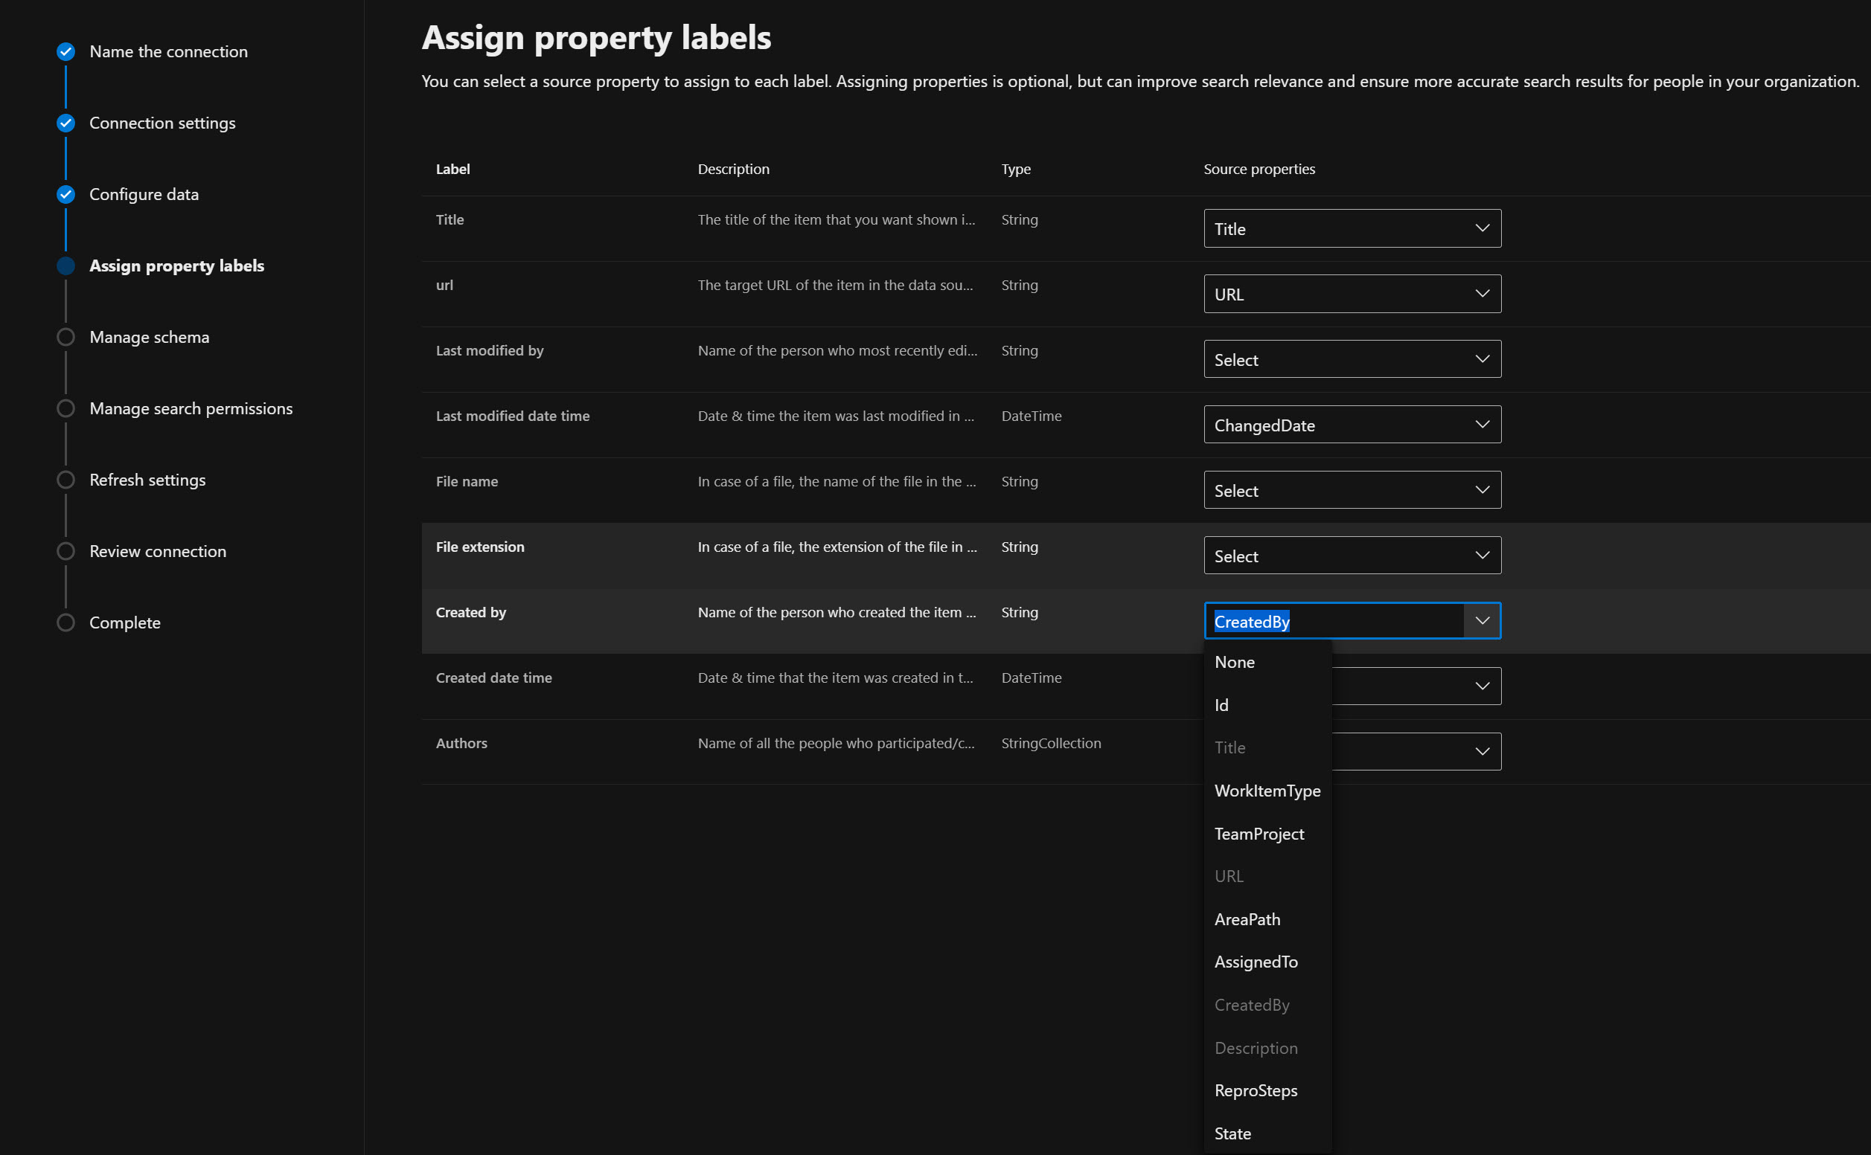This screenshot has height=1155, width=1871.
Task: Click the Manage search permissions step circle
Action: coord(65,409)
